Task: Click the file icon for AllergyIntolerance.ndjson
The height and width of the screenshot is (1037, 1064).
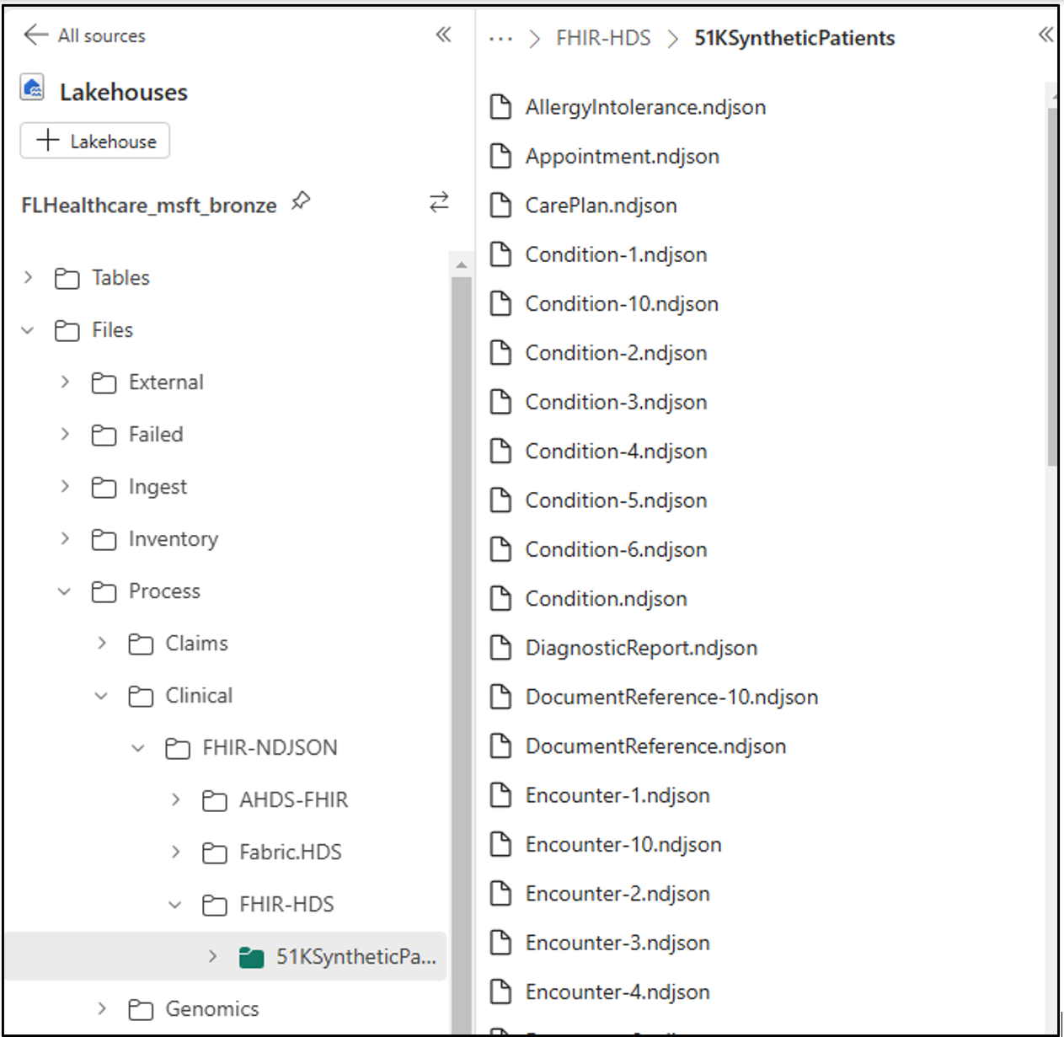Action: tap(500, 107)
